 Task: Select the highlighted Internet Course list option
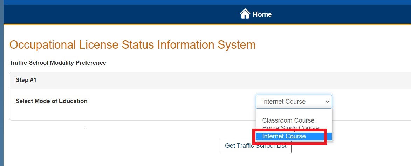pyautogui.click(x=284, y=136)
